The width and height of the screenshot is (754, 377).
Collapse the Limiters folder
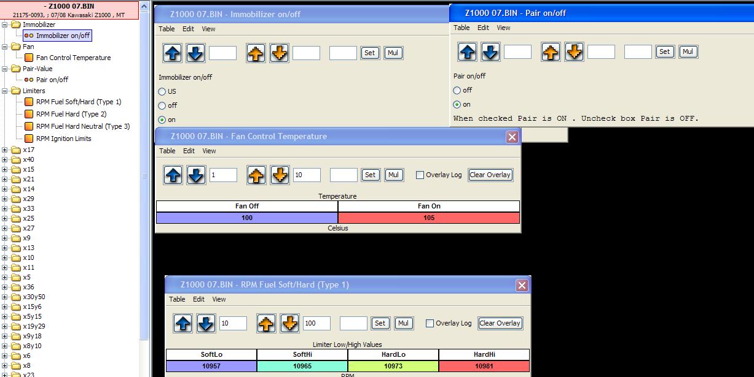[x=6, y=91]
